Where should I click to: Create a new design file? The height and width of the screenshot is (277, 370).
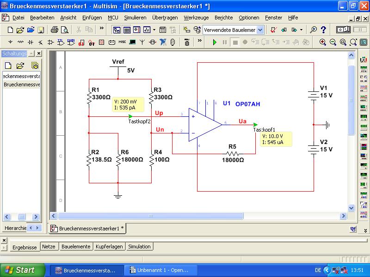click(x=10, y=30)
